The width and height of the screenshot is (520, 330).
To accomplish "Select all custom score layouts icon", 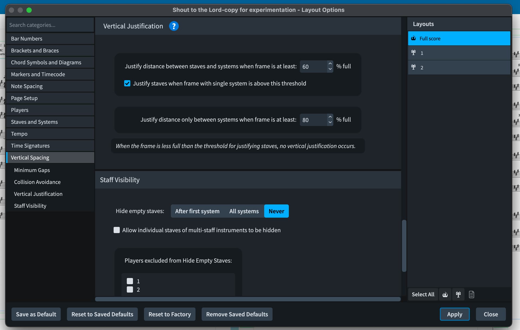I will tap(471, 295).
